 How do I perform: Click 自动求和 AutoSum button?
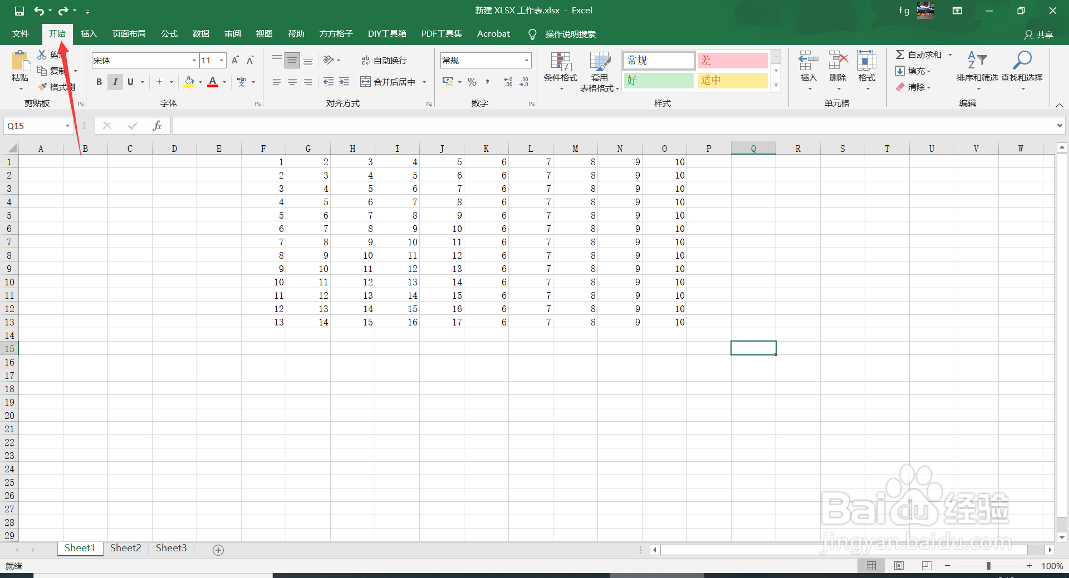pos(919,55)
